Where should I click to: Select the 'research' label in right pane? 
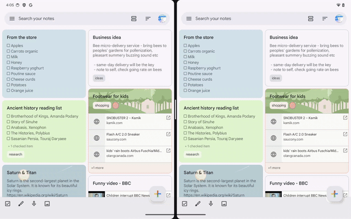pyautogui.click(x=192, y=154)
